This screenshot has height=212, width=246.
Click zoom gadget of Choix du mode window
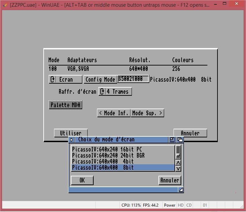click(x=172, y=140)
